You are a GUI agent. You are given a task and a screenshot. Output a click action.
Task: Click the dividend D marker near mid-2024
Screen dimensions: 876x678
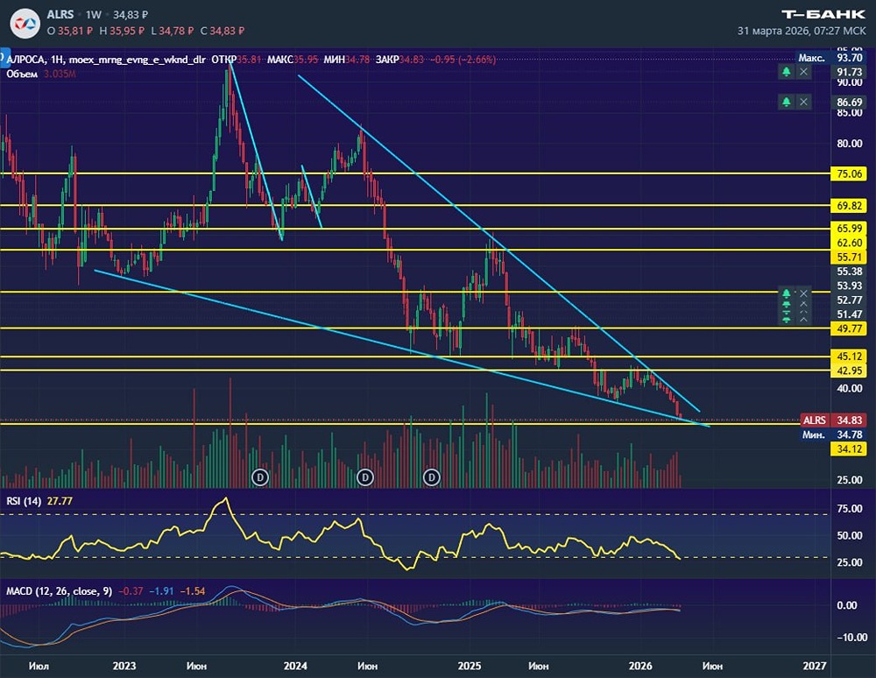366,477
